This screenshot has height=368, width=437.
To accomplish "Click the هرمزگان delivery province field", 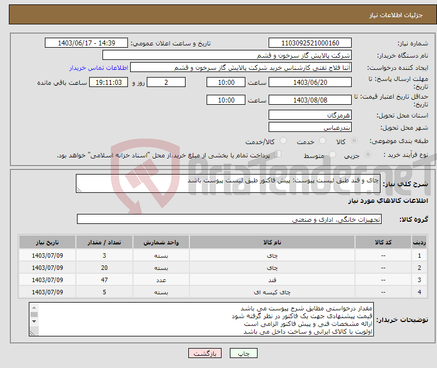I will click(x=310, y=115).
